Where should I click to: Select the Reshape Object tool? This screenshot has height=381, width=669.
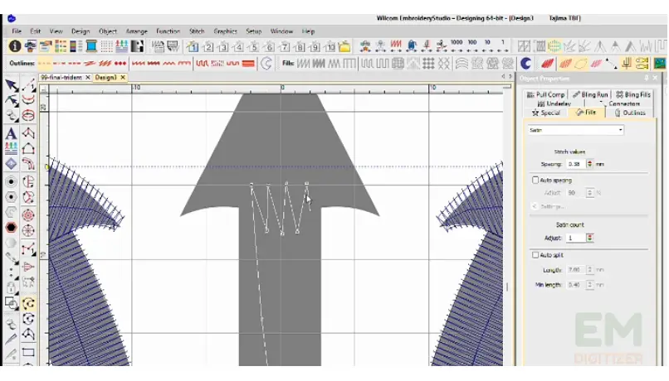click(12, 101)
